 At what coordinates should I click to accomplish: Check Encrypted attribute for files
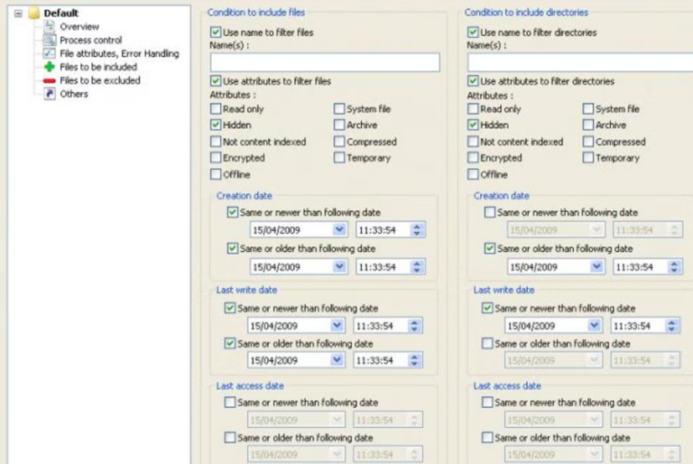tap(216, 157)
